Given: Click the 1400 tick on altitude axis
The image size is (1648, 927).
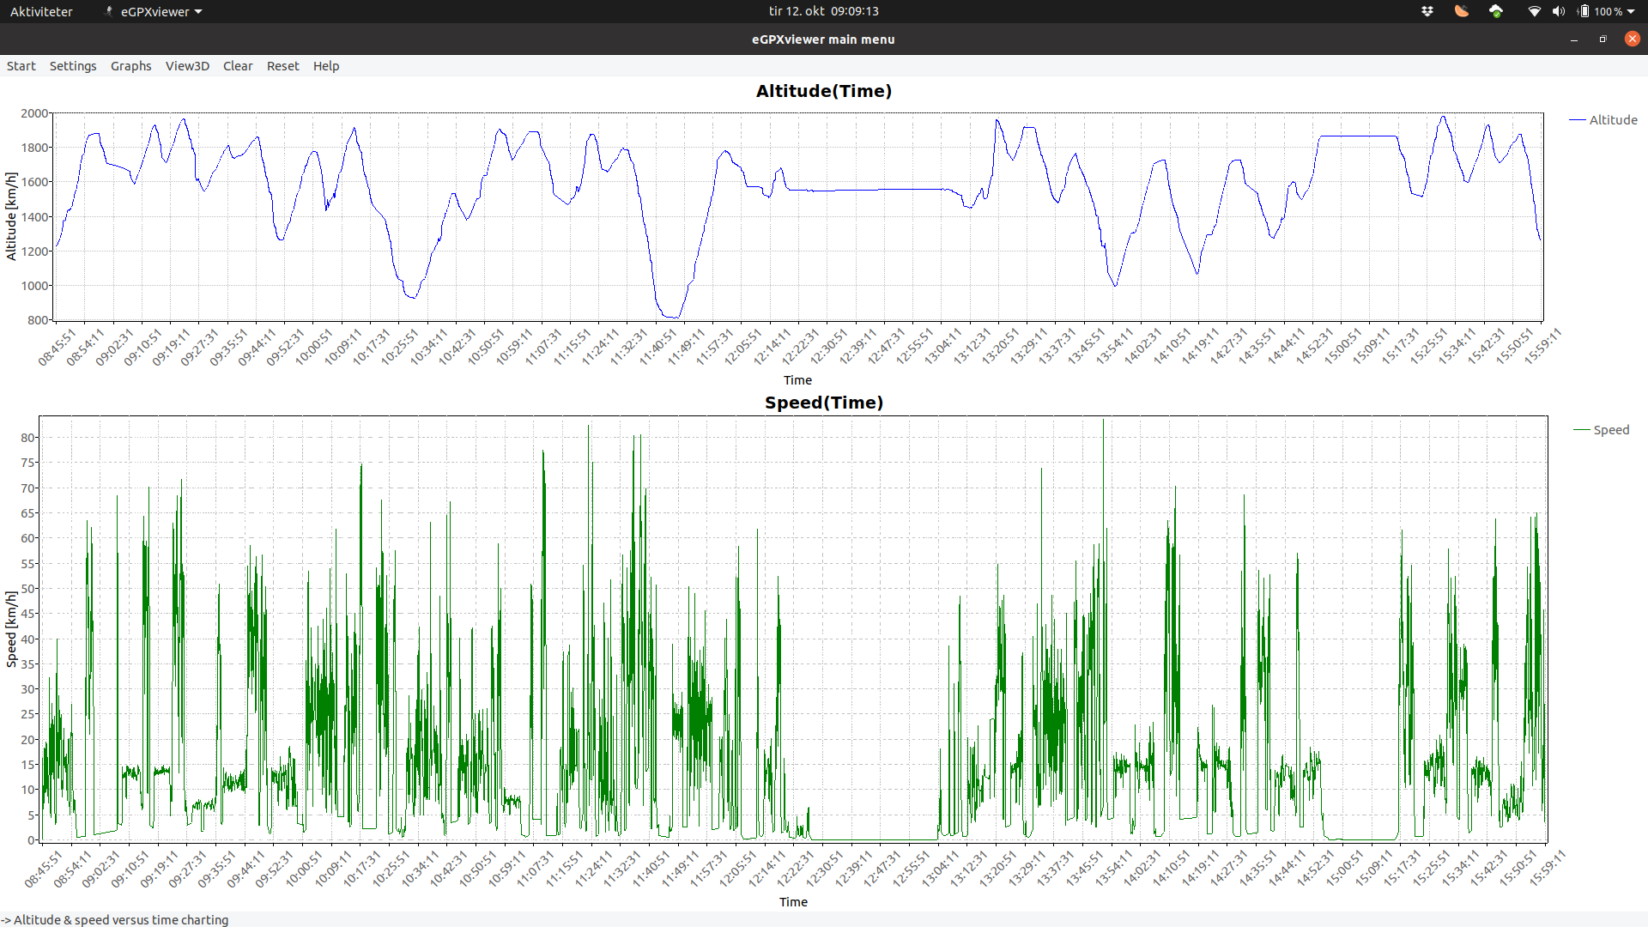Looking at the screenshot, I should [35, 217].
